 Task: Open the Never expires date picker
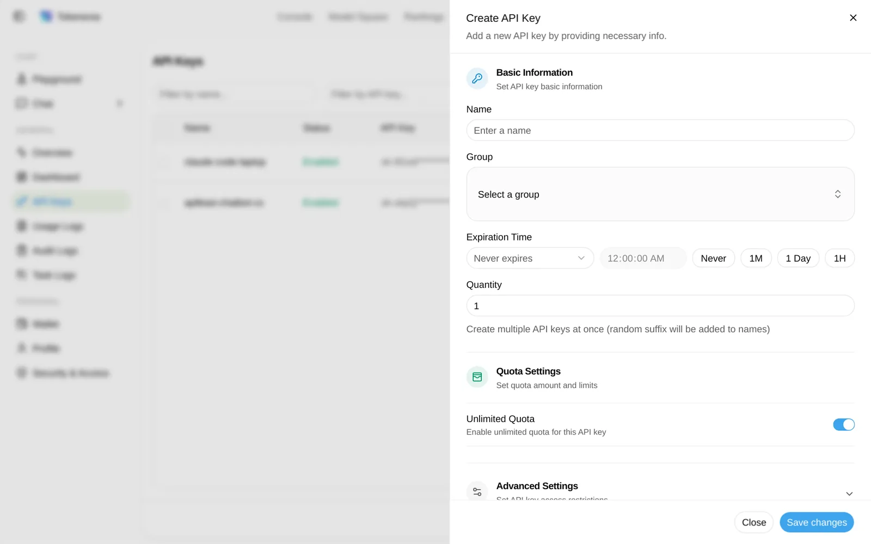530,258
